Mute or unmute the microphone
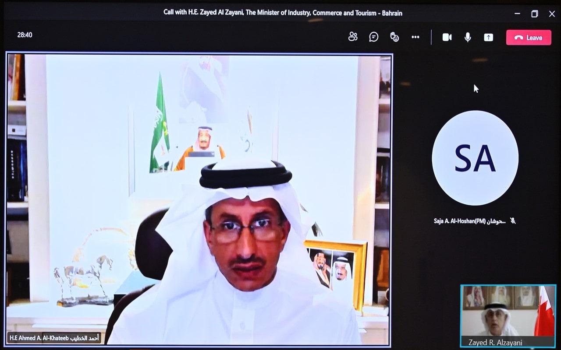The width and height of the screenshot is (561, 350). [x=468, y=37]
